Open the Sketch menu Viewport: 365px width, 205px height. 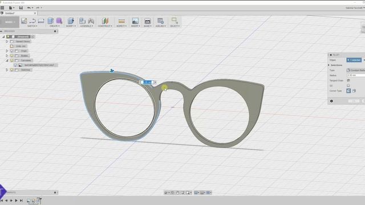coord(32,26)
